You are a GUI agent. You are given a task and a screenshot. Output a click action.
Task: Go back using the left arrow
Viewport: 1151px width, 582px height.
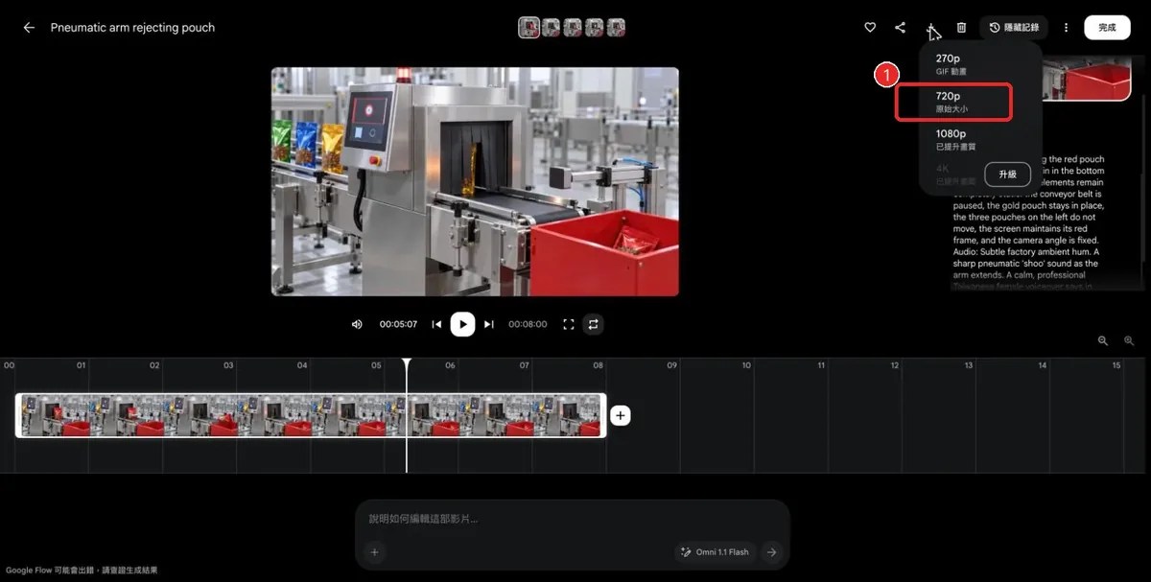[29, 28]
